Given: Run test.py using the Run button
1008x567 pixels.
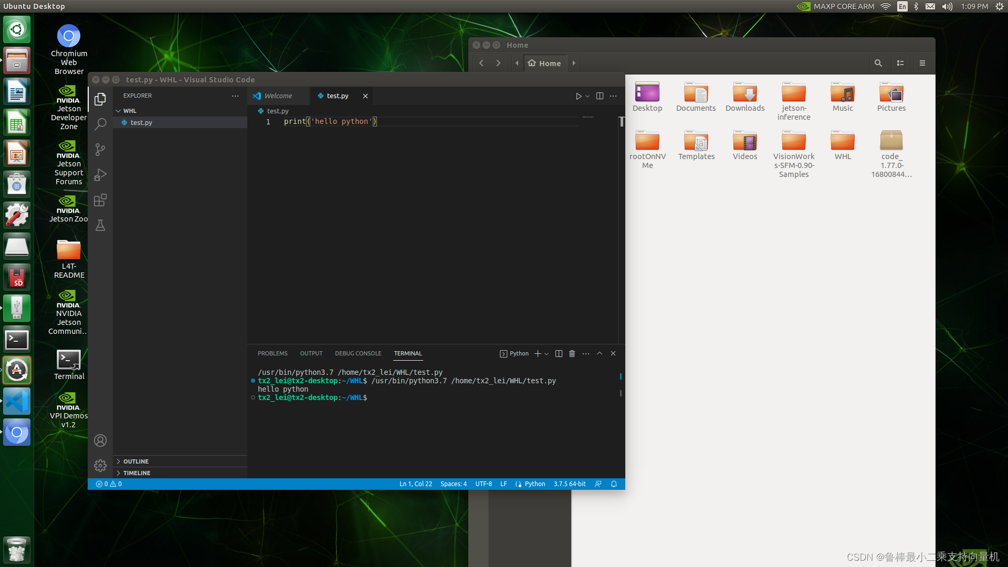Looking at the screenshot, I should click(579, 96).
